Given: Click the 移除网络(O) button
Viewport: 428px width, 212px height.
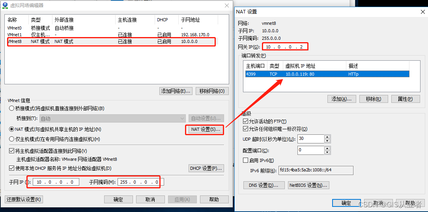Looking at the screenshot, I should tap(212, 91).
